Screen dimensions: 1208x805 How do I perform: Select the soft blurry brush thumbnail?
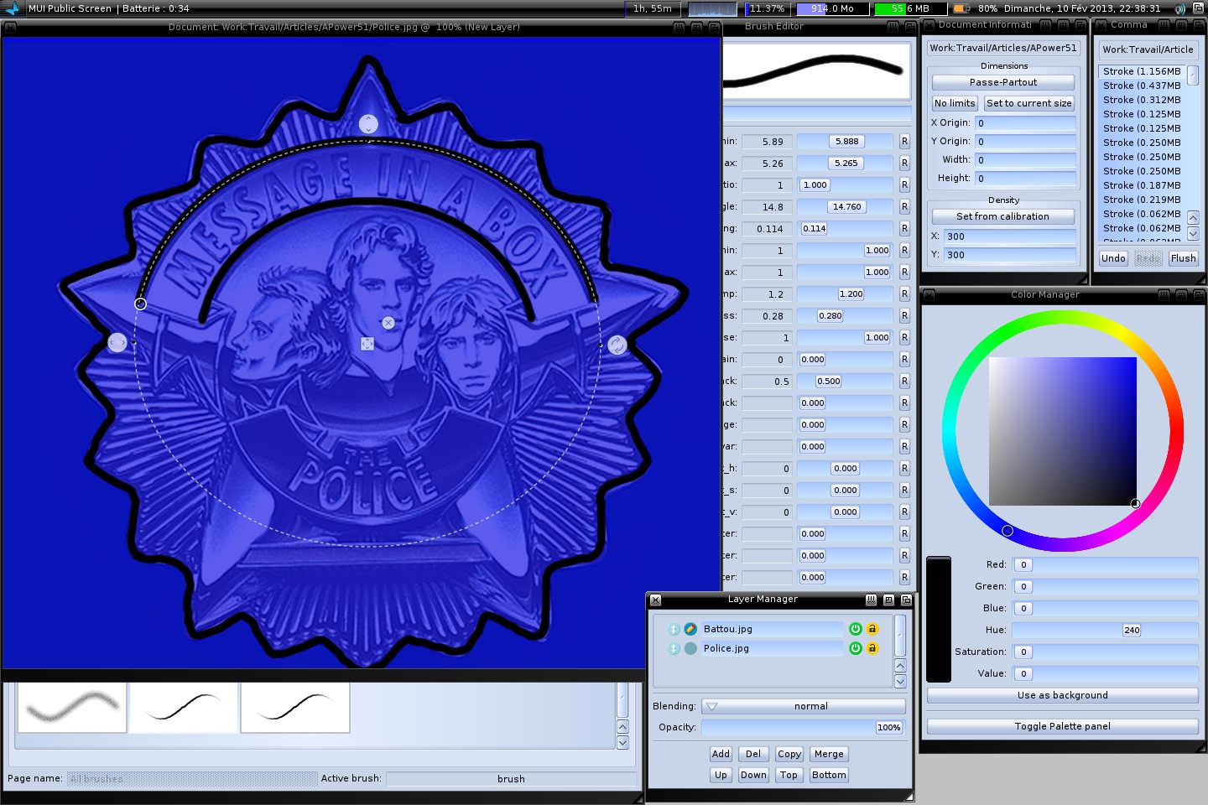pos(72,707)
